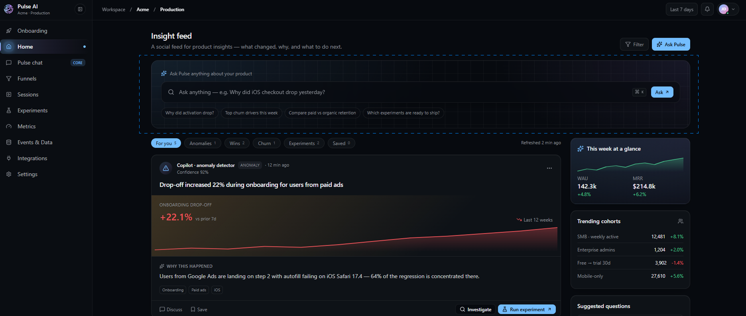Click the search magnifier in ask box
Image resolution: width=746 pixels, height=316 pixels.
click(171, 92)
